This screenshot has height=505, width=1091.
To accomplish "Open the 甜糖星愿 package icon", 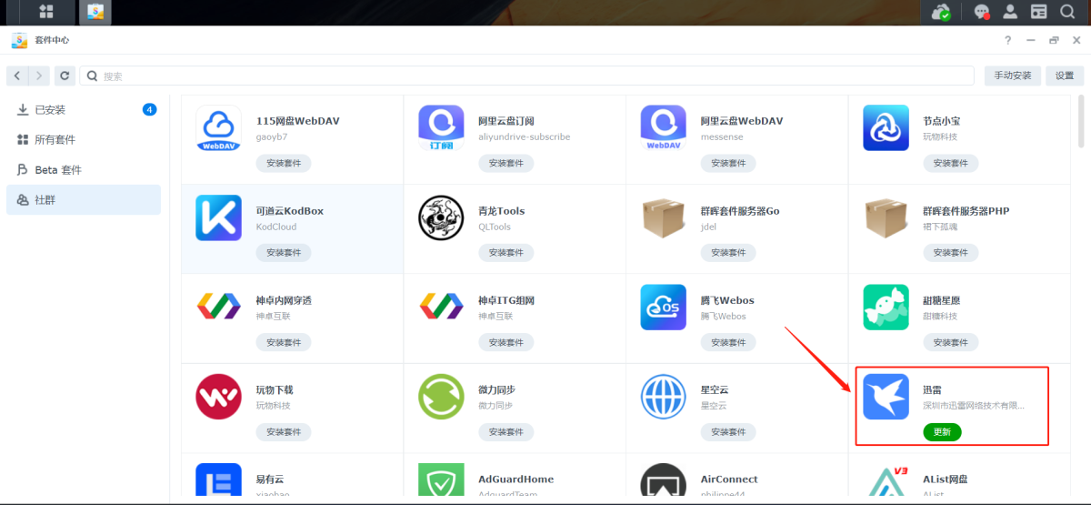I will pos(886,308).
